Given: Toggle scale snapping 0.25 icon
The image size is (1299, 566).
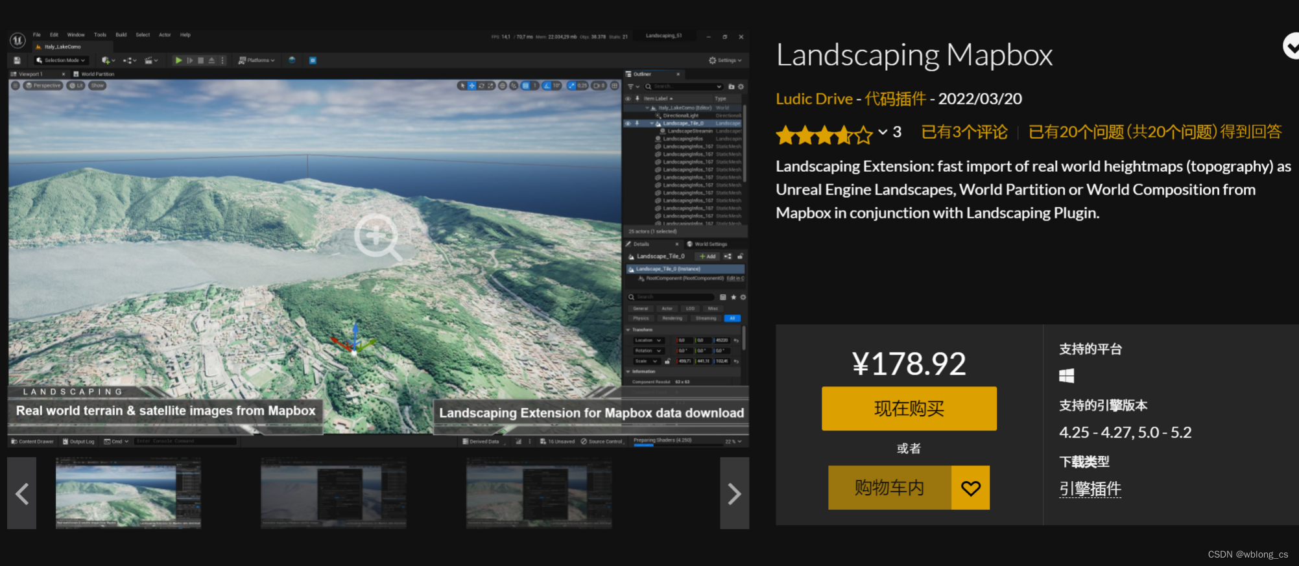Looking at the screenshot, I should click(x=571, y=86).
